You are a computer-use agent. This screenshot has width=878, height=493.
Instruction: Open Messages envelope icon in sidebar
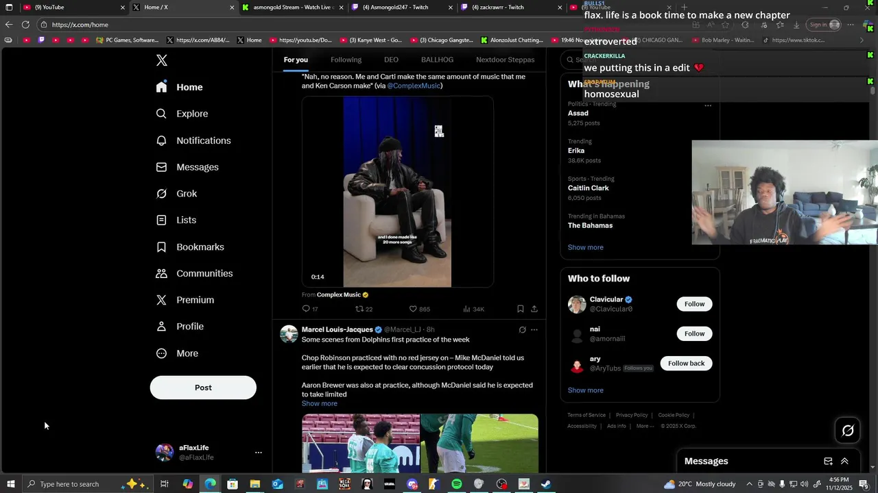click(x=161, y=167)
